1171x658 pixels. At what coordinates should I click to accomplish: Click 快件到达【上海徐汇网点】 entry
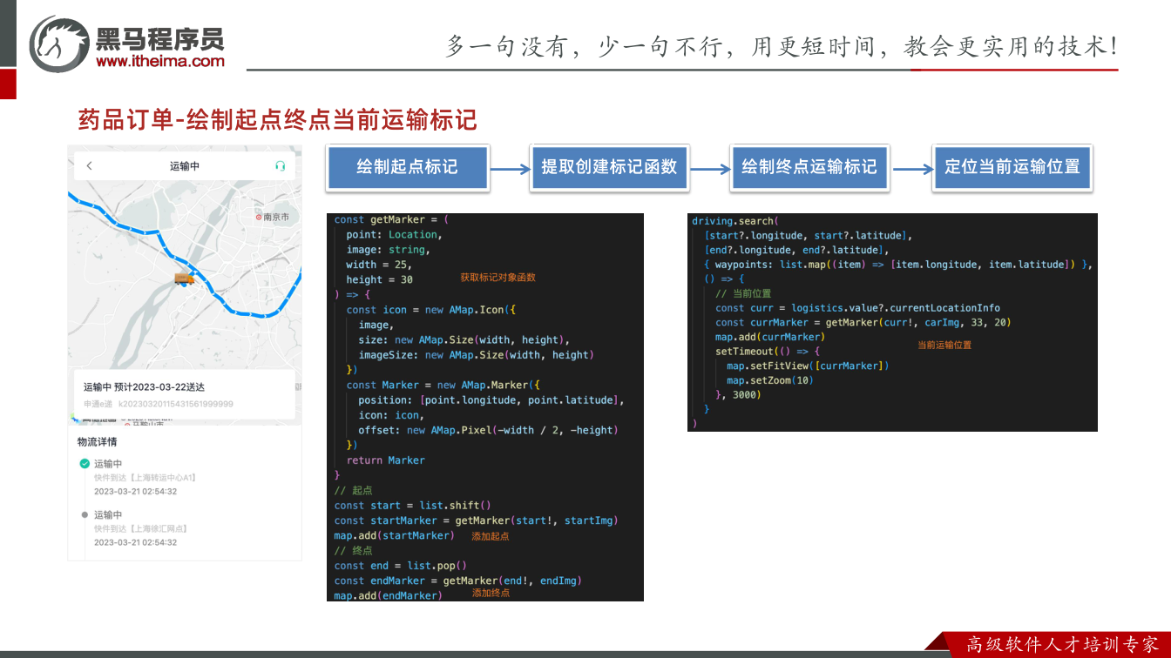point(141,528)
